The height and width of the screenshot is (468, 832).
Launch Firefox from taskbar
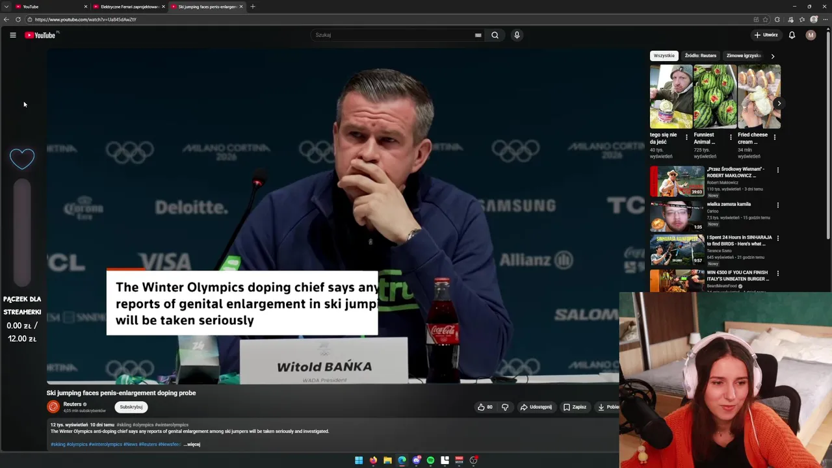(x=373, y=460)
